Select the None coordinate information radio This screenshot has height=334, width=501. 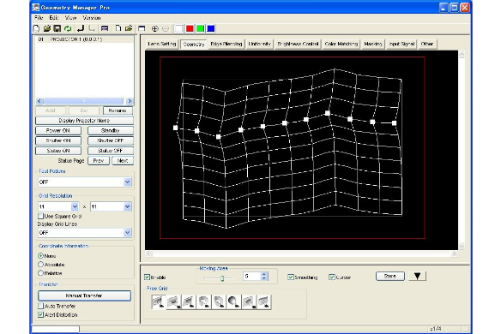(40, 256)
